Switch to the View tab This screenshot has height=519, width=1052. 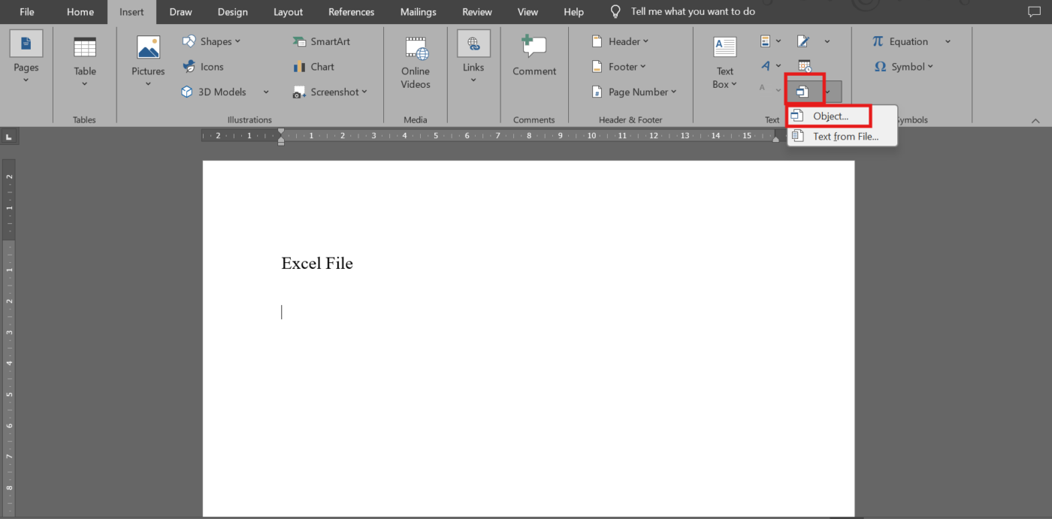coord(528,12)
